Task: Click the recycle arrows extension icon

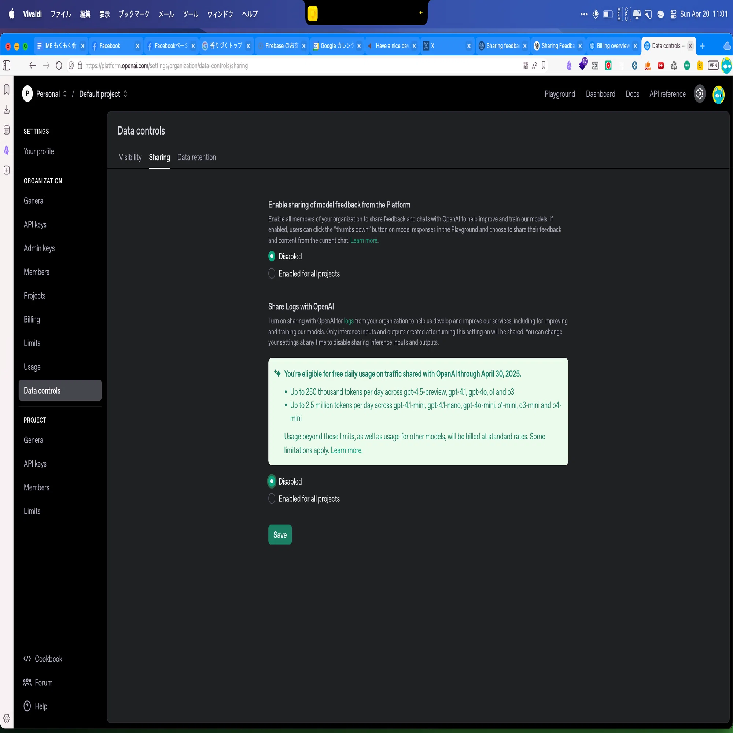Action: 674,65
